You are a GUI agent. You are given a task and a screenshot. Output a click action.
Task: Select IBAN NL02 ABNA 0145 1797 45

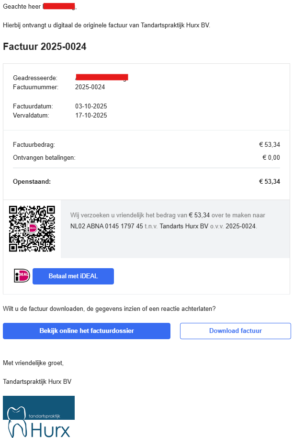pos(106,225)
